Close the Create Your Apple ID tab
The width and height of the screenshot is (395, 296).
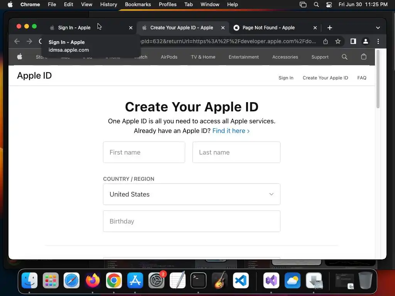click(x=223, y=28)
